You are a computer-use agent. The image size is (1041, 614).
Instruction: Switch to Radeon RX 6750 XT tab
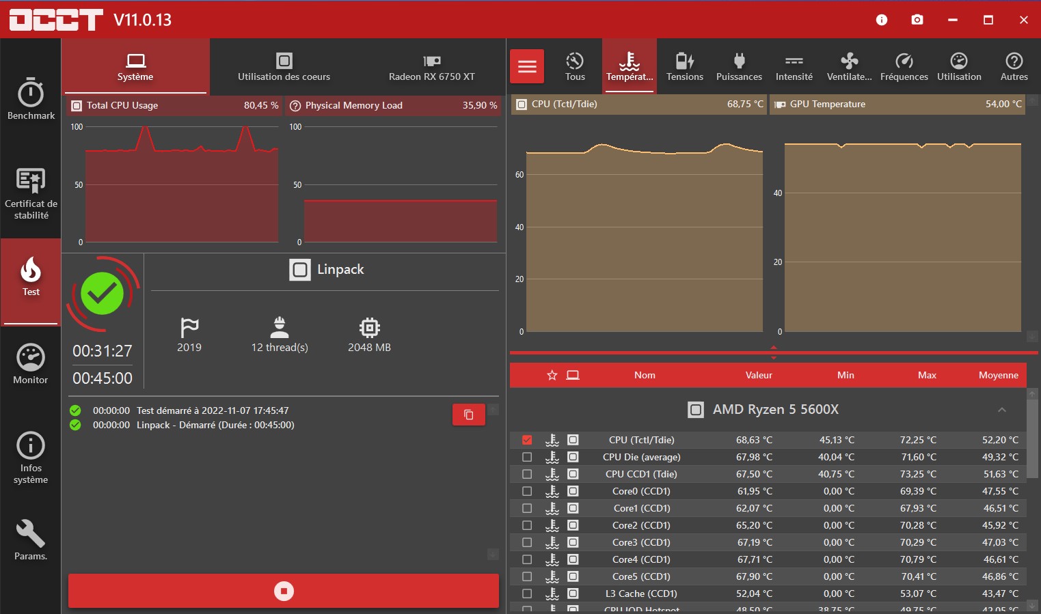tap(431, 66)
